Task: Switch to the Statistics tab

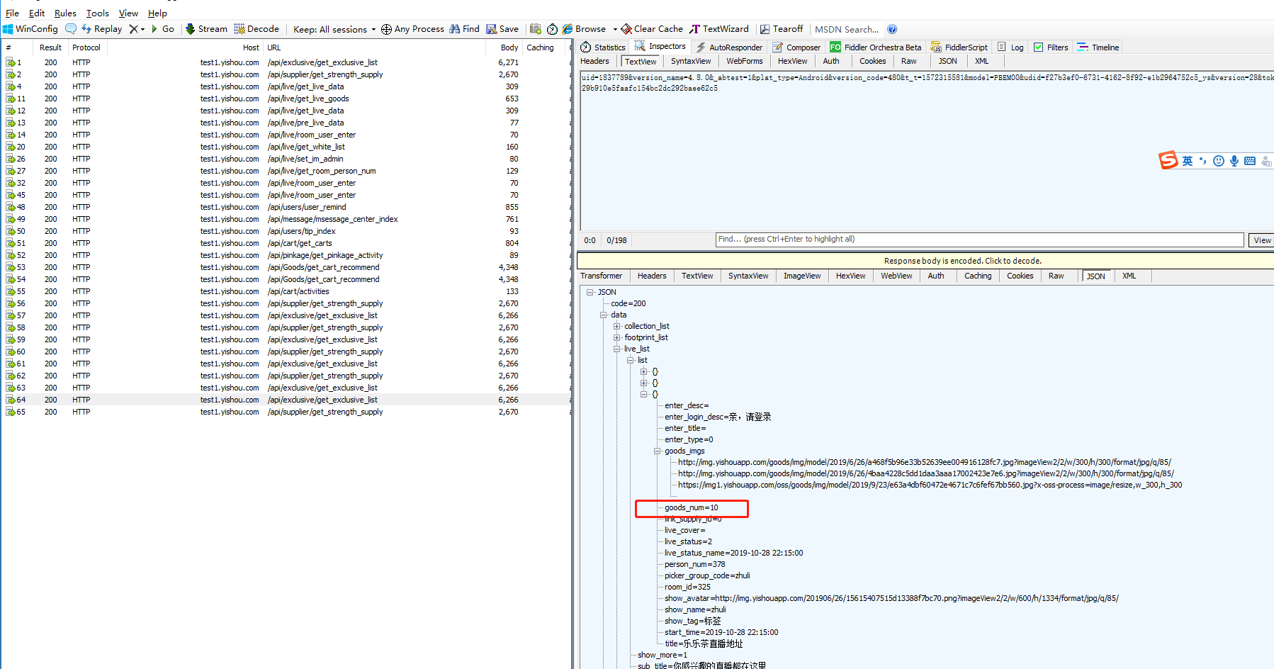Action: [603, 47]
